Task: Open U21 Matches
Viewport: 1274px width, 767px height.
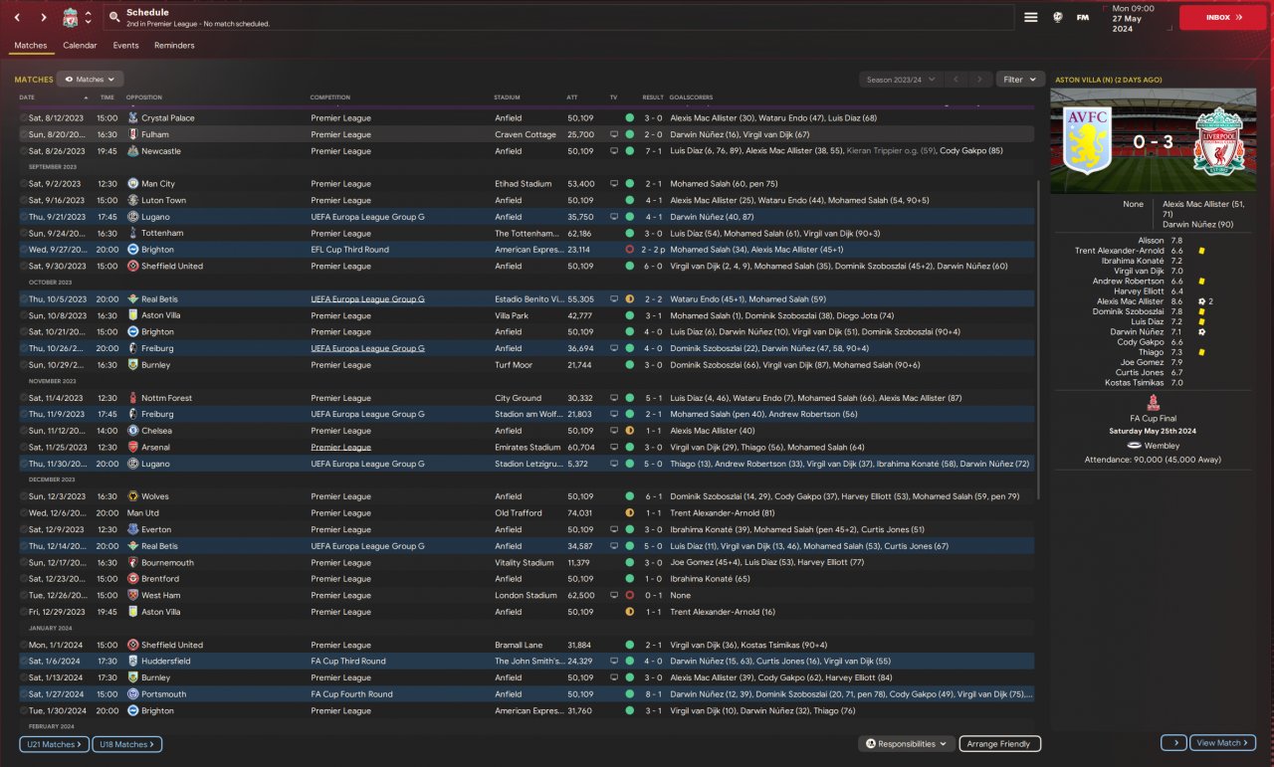Action: pyautogui.click(x=54, y=744)
